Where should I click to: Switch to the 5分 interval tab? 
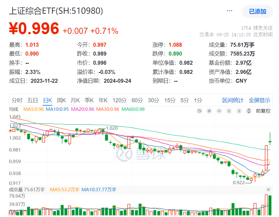click(185, 100)
